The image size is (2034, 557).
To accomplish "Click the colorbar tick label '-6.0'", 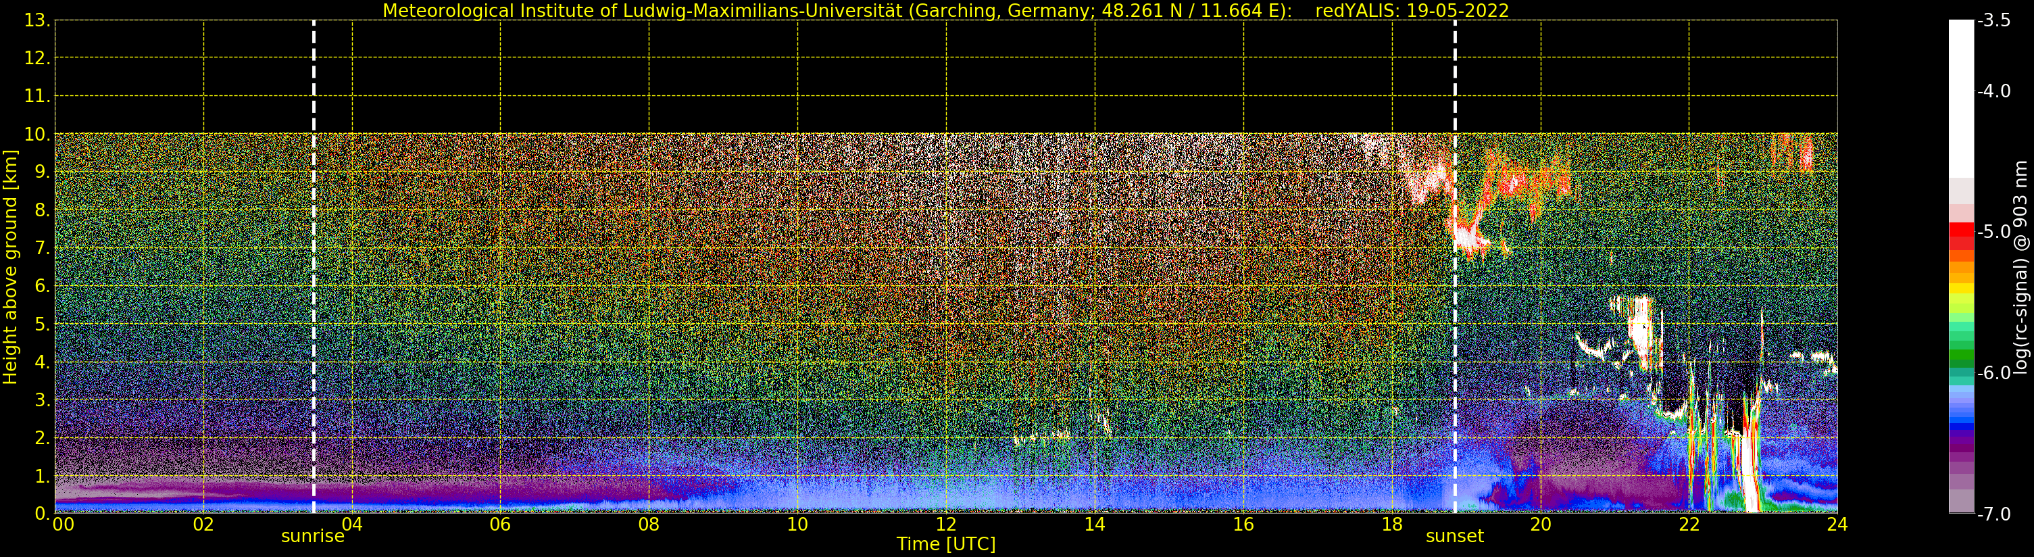I will [1993, 373].
